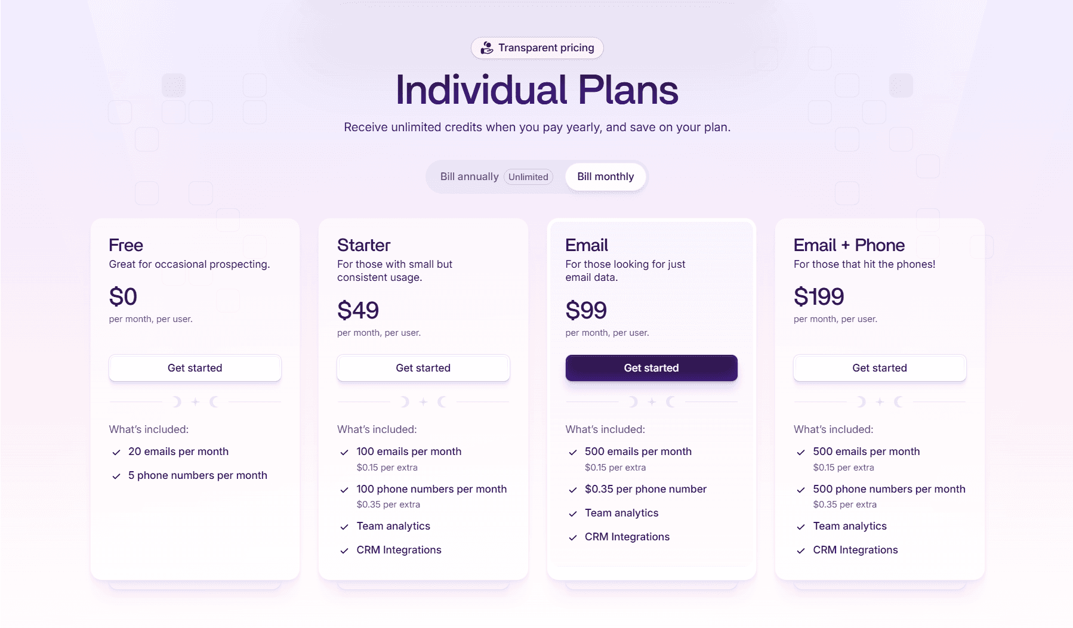The image size is (1073, 628).
Task: Click the right moon icon in the Email + Phone divider
Action: [x=899, y=402]
